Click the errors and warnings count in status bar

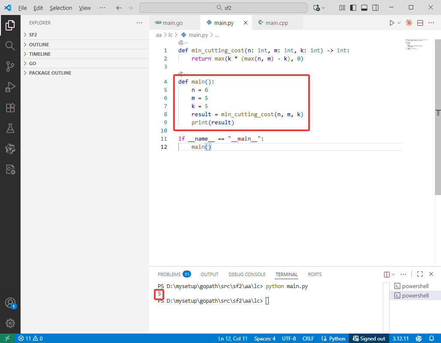(30, 338)
